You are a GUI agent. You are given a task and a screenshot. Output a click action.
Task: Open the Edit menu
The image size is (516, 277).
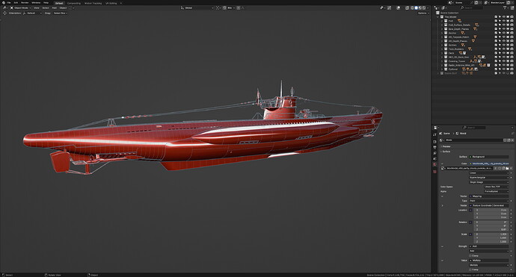click(16, 3)
